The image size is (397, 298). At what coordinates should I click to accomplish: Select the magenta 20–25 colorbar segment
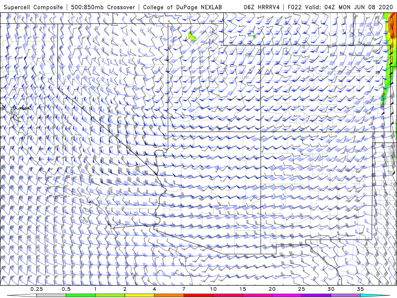coord(287,296)
